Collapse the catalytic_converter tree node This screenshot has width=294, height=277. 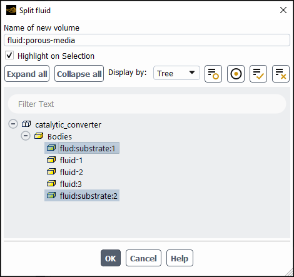(x=13, y=124)
